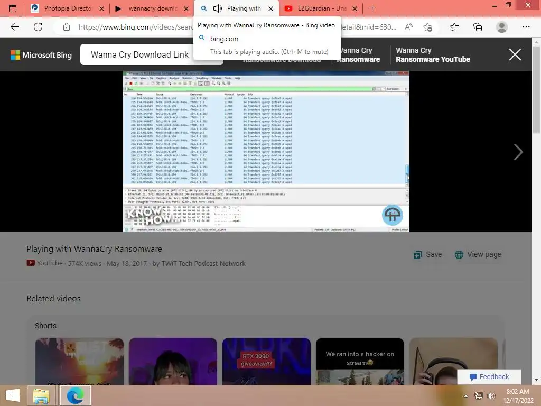Viewport: 541px width, 406px height.
Task: Open the purple background Shorts thumbnail
Action: 173,361
